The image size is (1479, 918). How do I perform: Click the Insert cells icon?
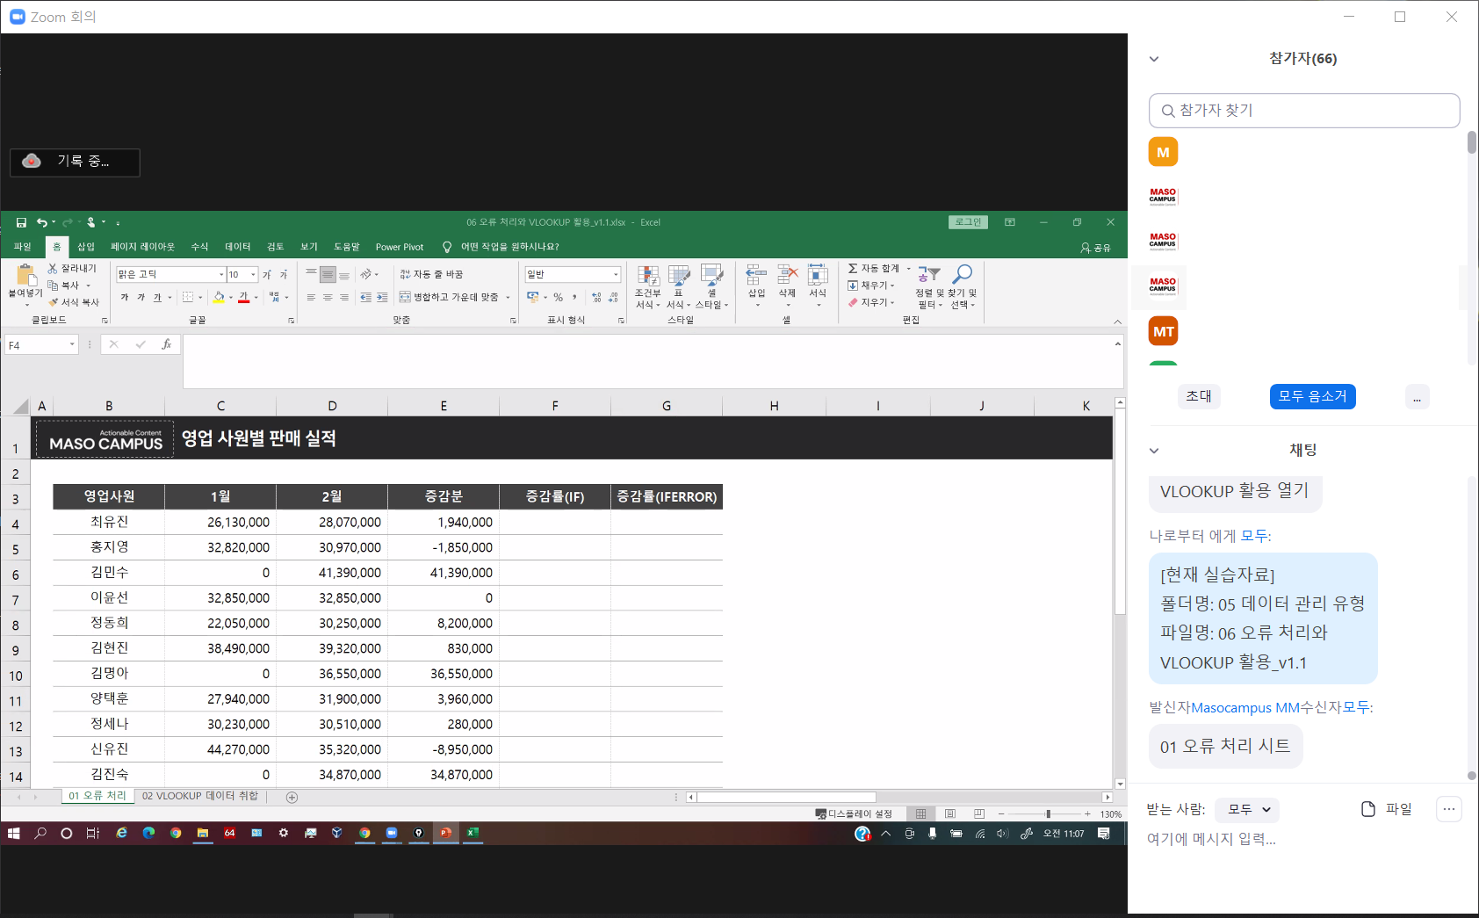(x=756, y=276)
